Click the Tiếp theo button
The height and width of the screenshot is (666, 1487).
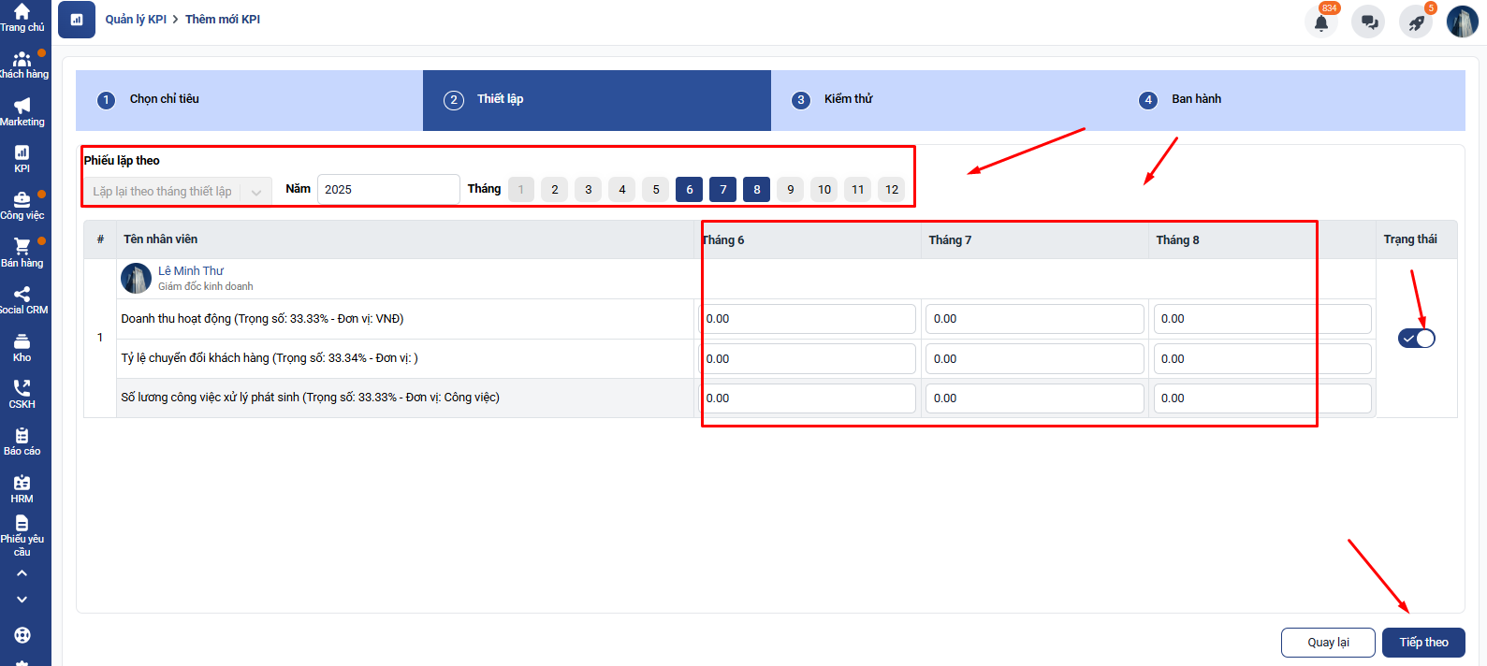pyautogui.click(x=1423, y=643)
